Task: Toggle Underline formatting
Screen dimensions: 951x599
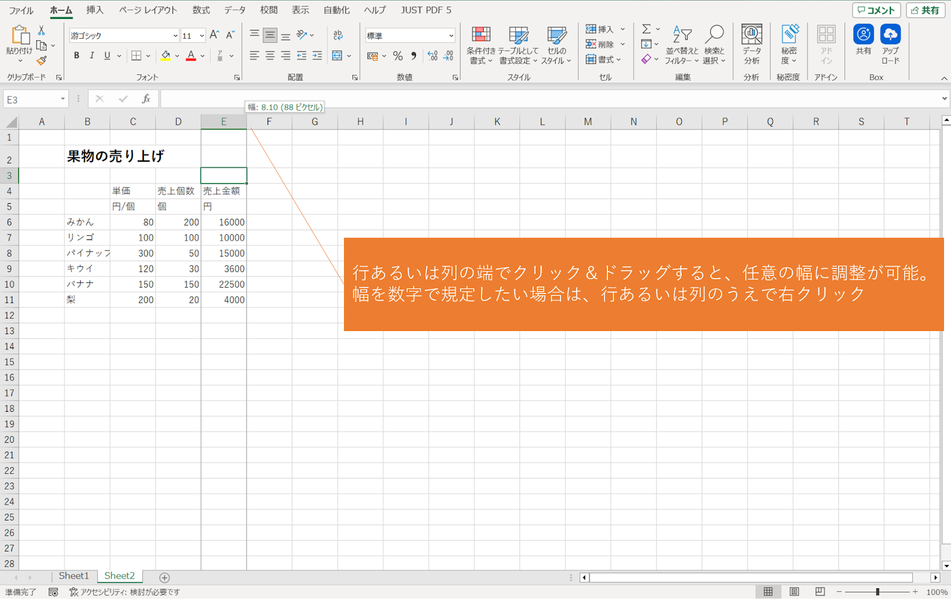Action: coord(107,56)
